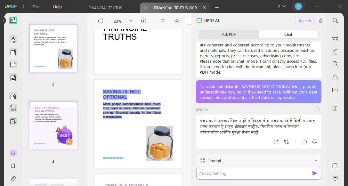Click the Upgrade button
The width and height of the screenshot is (348, 186).
(x=304, y=20)
